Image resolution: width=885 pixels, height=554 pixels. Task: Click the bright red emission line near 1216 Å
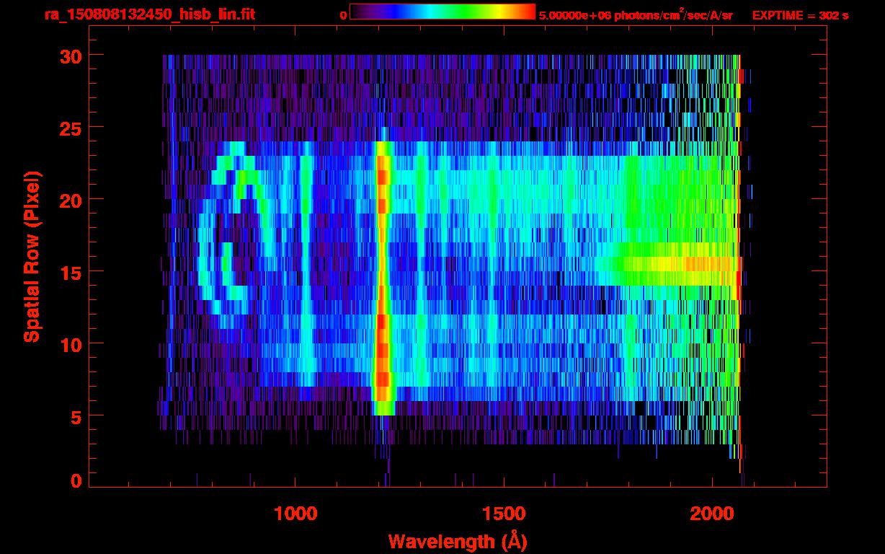tap(383, 278)
